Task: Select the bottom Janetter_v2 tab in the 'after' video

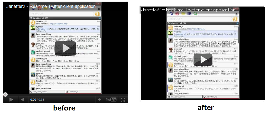Action: click(221, 97)
